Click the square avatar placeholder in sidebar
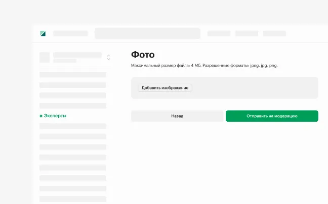 (45, 57)
